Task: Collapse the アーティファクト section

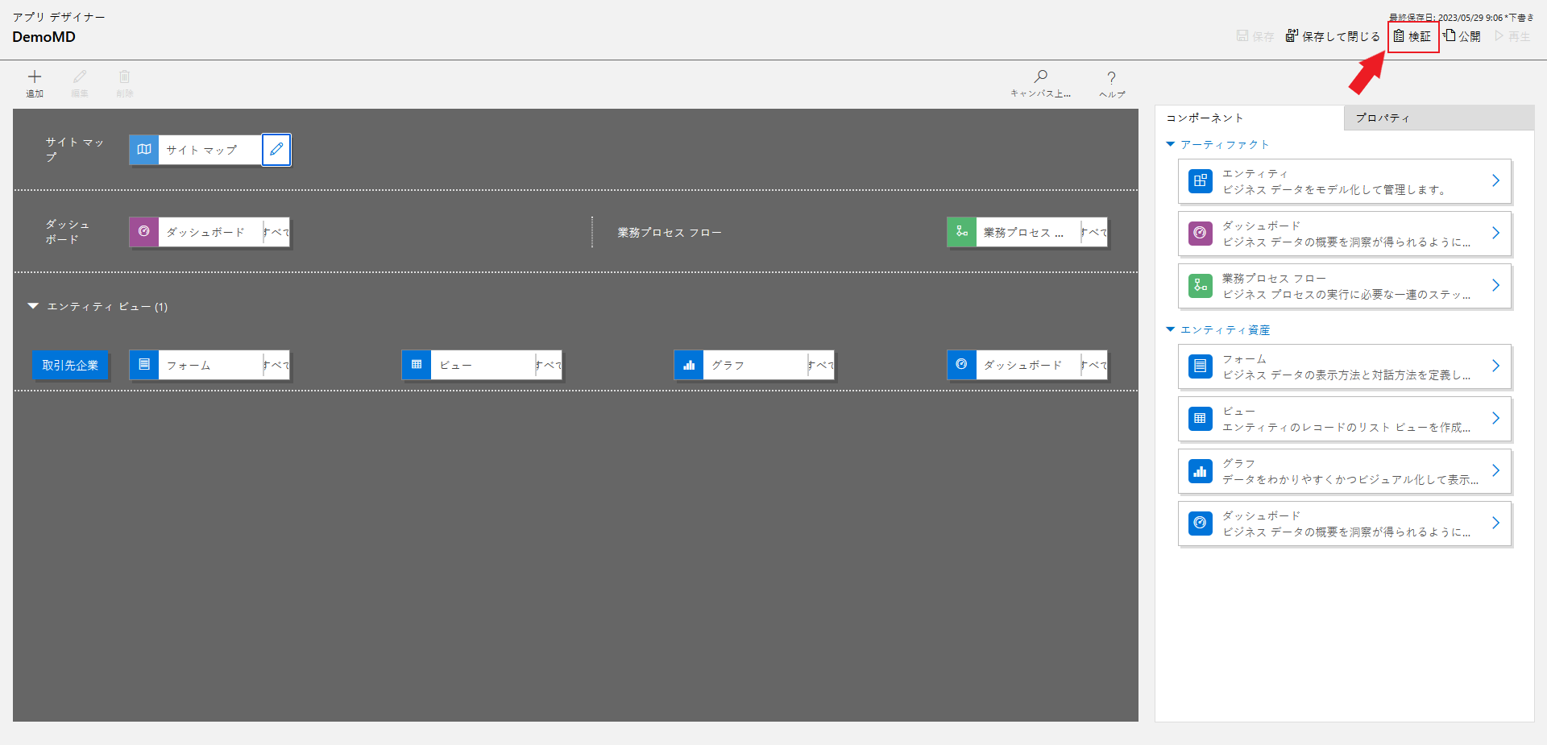Action: point(1171,144)
